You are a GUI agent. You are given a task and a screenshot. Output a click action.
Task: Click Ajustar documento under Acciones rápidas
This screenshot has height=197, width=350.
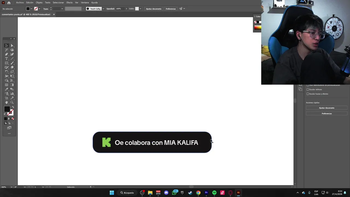(x=326, y=108)
